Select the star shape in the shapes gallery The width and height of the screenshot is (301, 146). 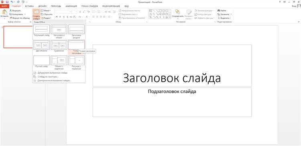coord(167,17)
